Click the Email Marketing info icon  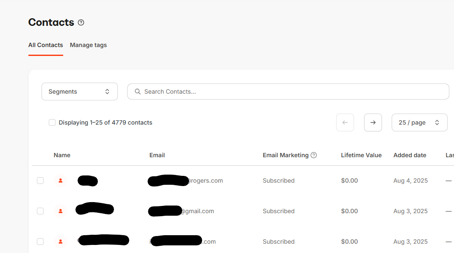pos(314,155)
